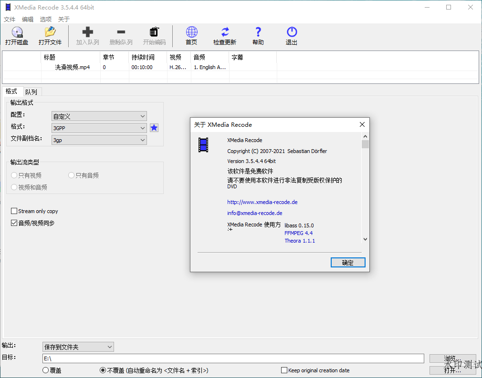Click the blue star favorite icon beside 格式
Image resolution: width=482 pixels, height=378 pixels.
[x=154, y=128]
